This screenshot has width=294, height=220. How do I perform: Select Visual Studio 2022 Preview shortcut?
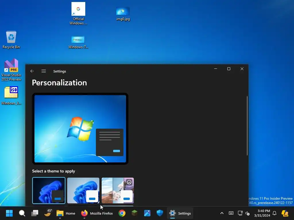(11, 70)
